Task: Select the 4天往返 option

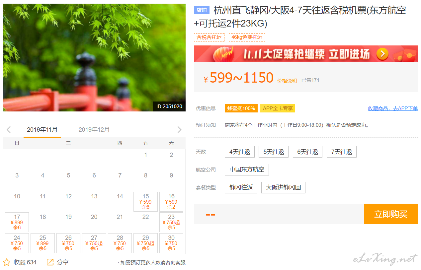Action: (240, 152)
